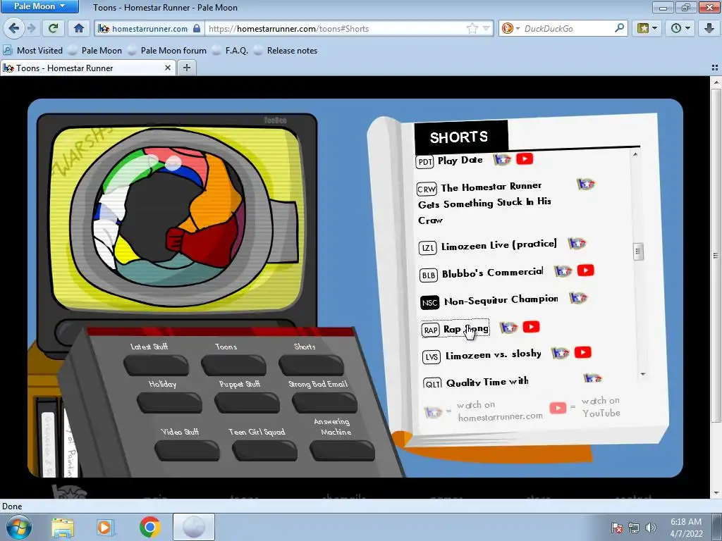
Task: Click the NSC badge icon
Action: coord(429,303)
